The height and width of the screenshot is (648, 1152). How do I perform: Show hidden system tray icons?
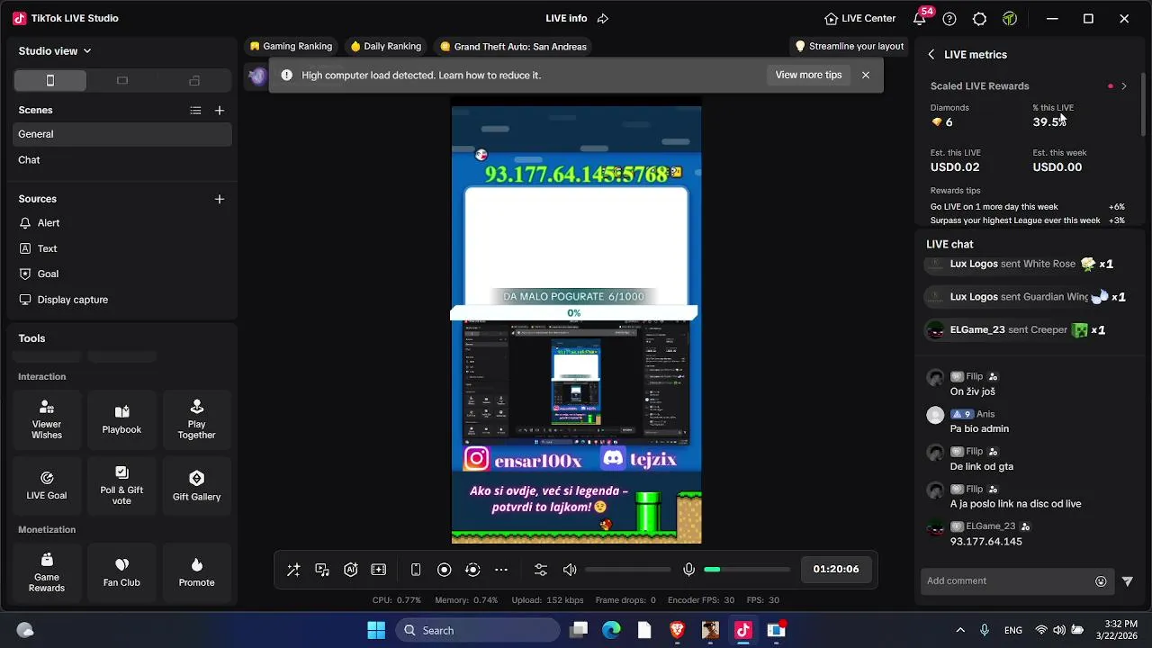point(960,630)
